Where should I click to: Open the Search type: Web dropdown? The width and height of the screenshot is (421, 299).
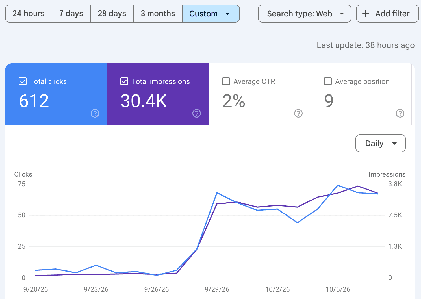coord(305,14)
